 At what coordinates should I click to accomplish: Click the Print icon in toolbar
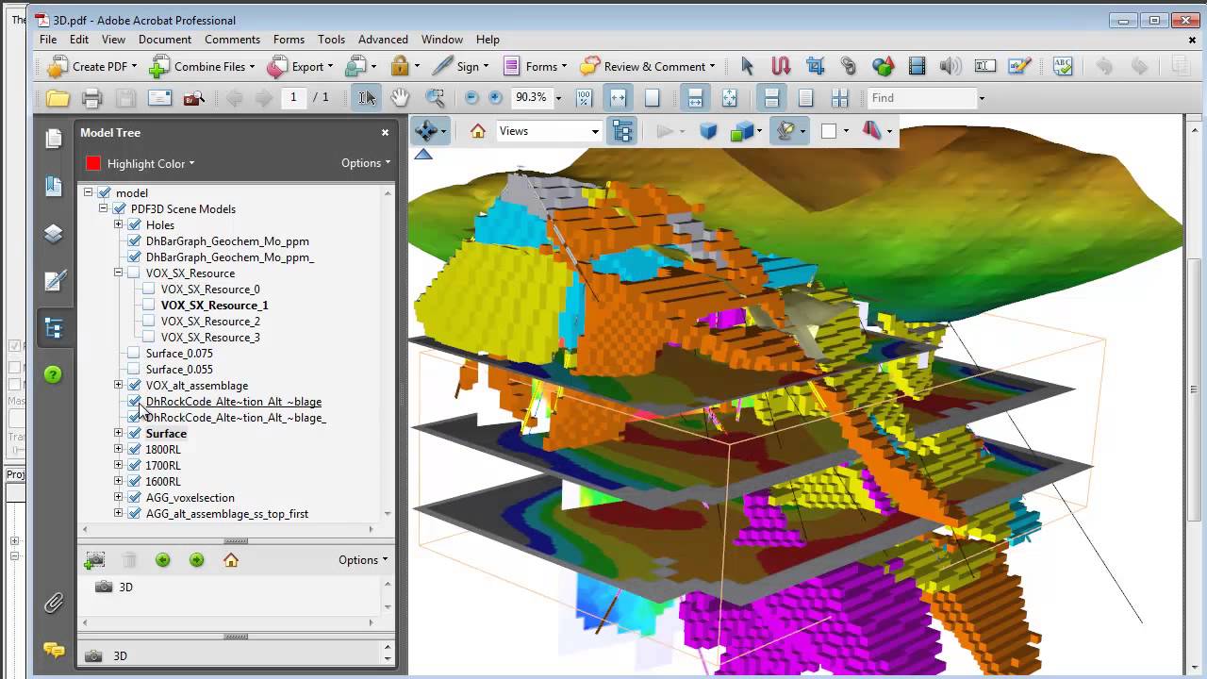91,98
